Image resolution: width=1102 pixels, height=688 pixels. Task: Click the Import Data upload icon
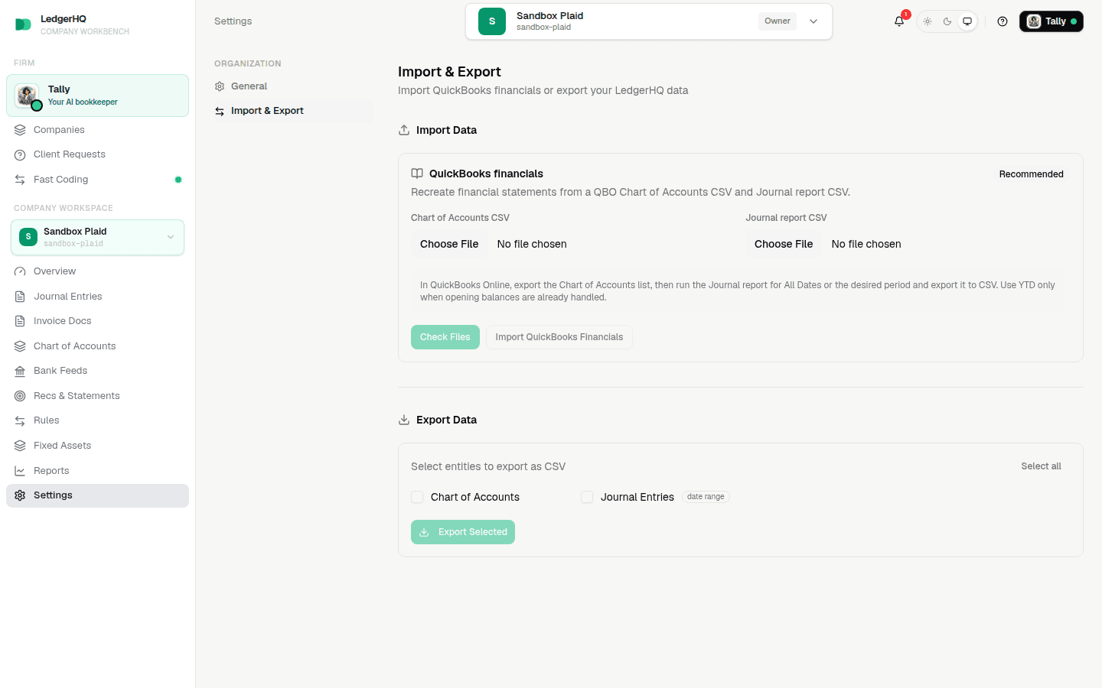(x=404, y=130)
